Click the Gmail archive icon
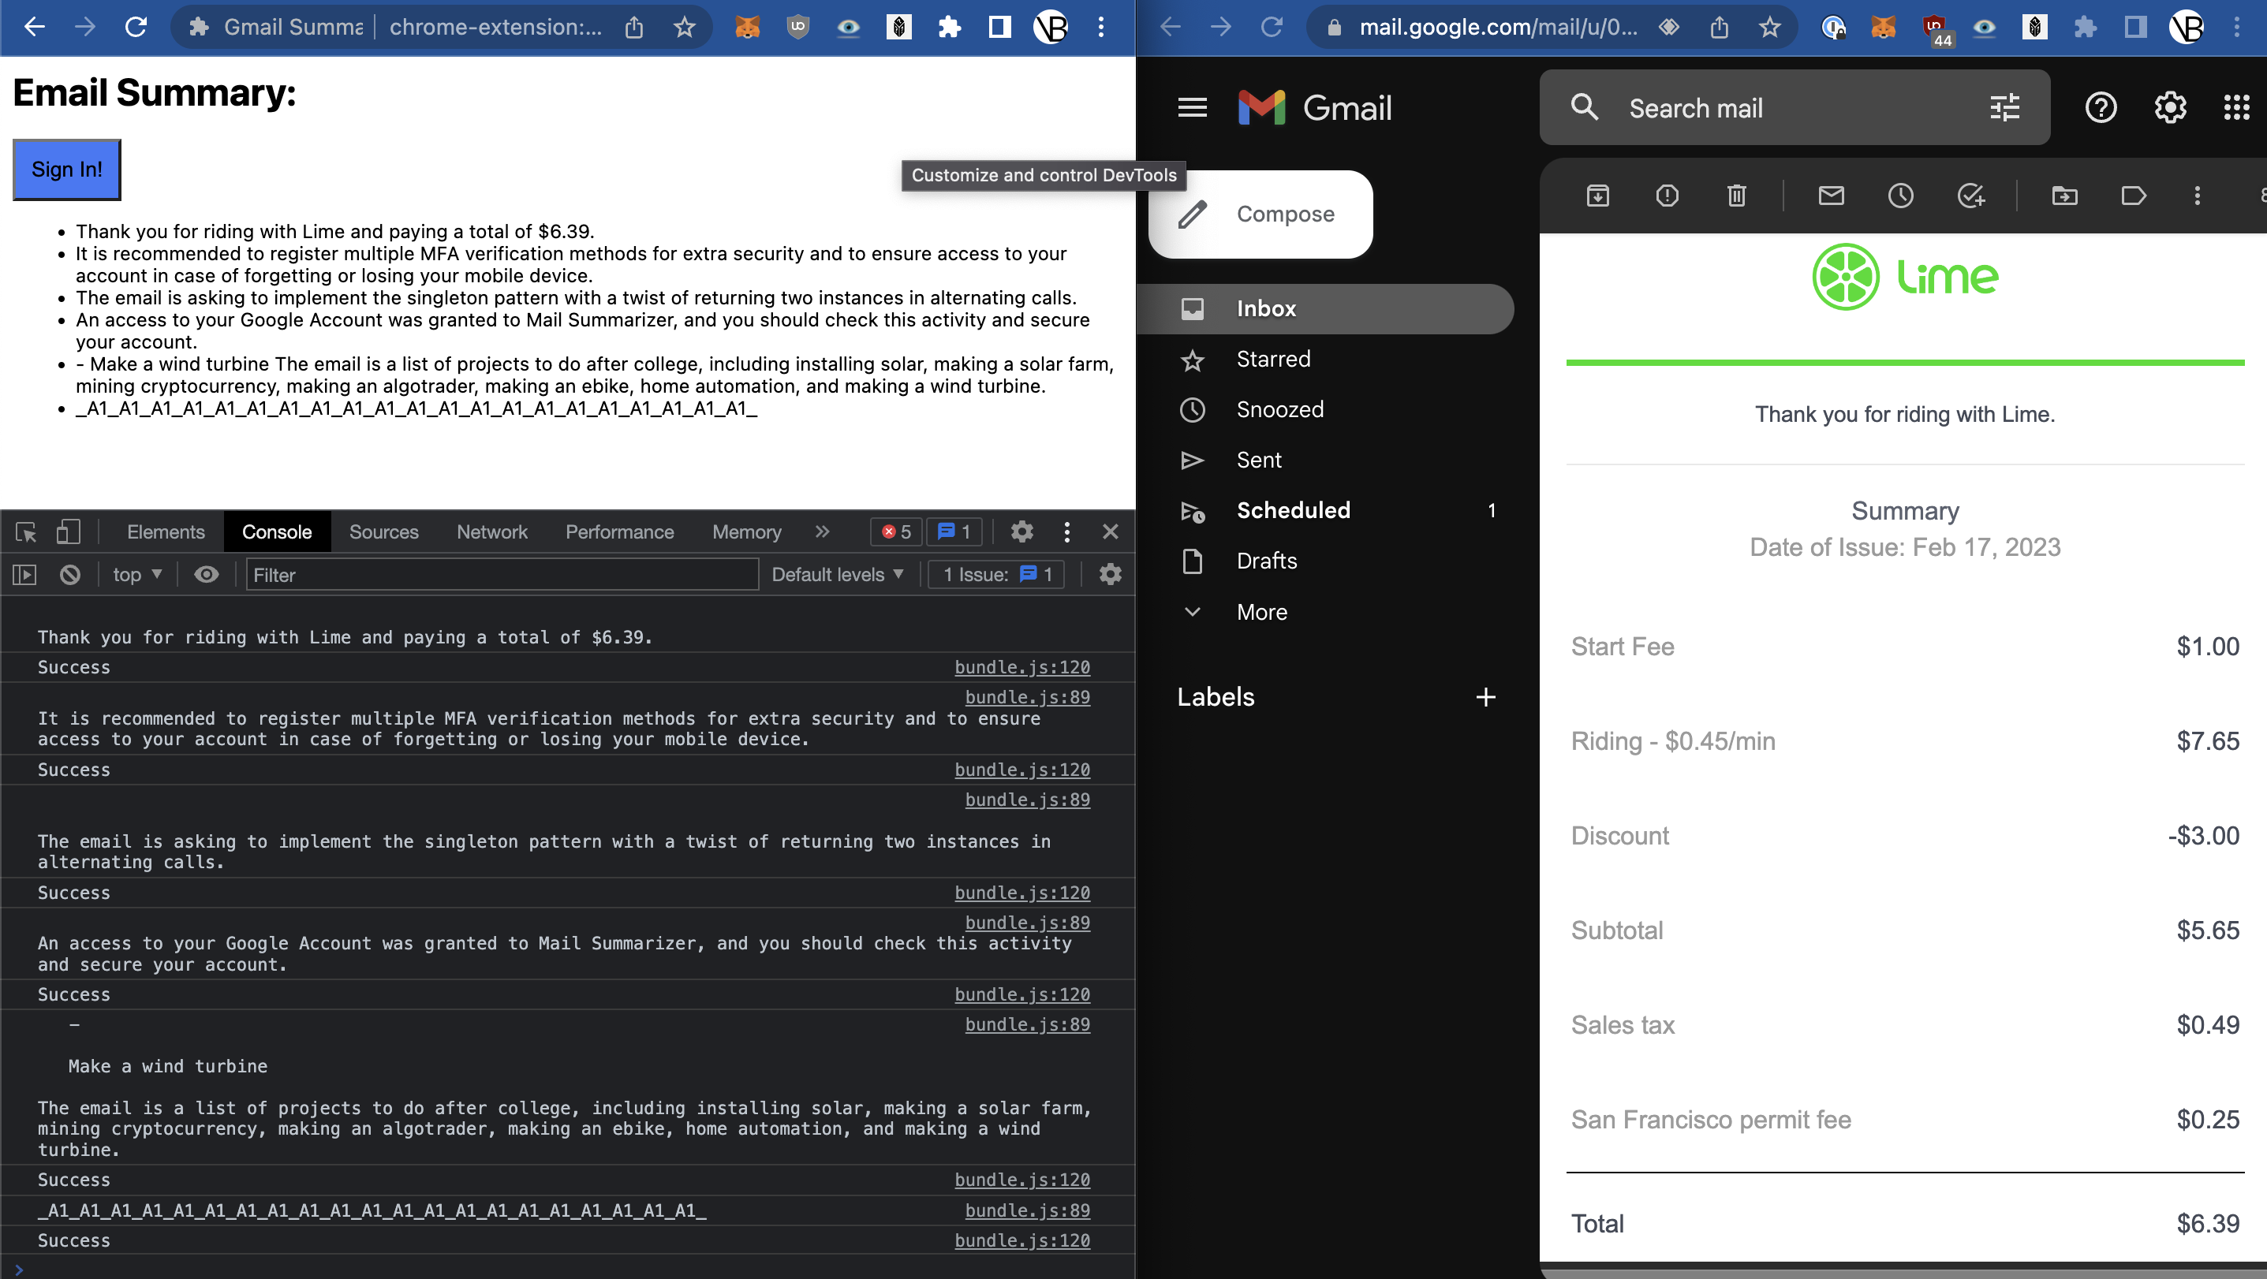Image resolution: width=2267 pixels, height=1279 pixels. [1597, 196]
